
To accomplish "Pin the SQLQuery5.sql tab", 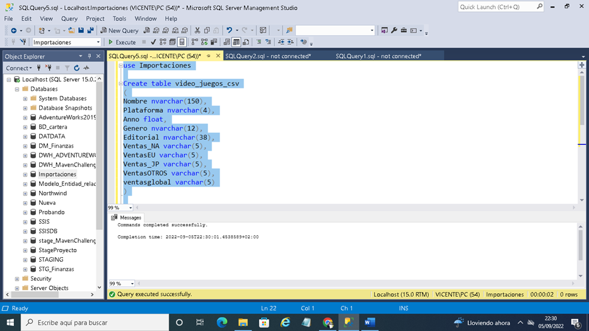I will (209, 56).
